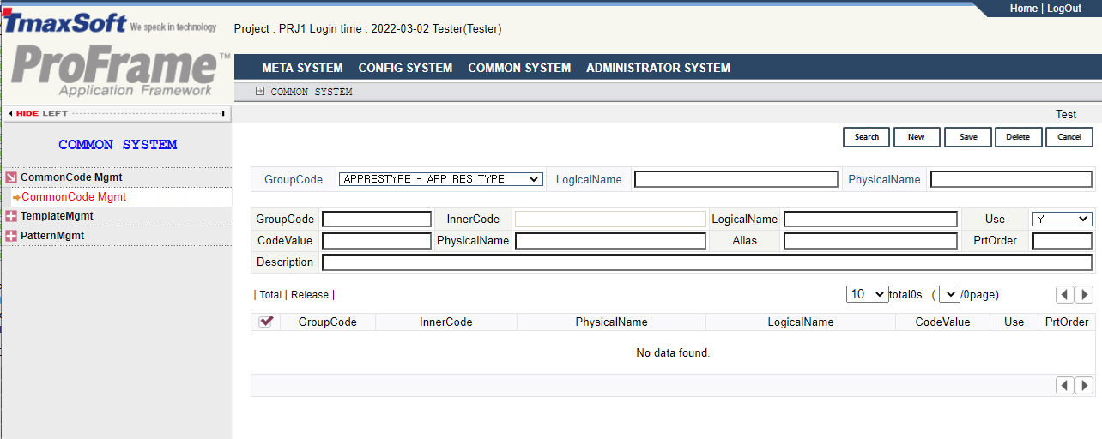Click the Search button
1102x439 pixels.
click(867, 137)
